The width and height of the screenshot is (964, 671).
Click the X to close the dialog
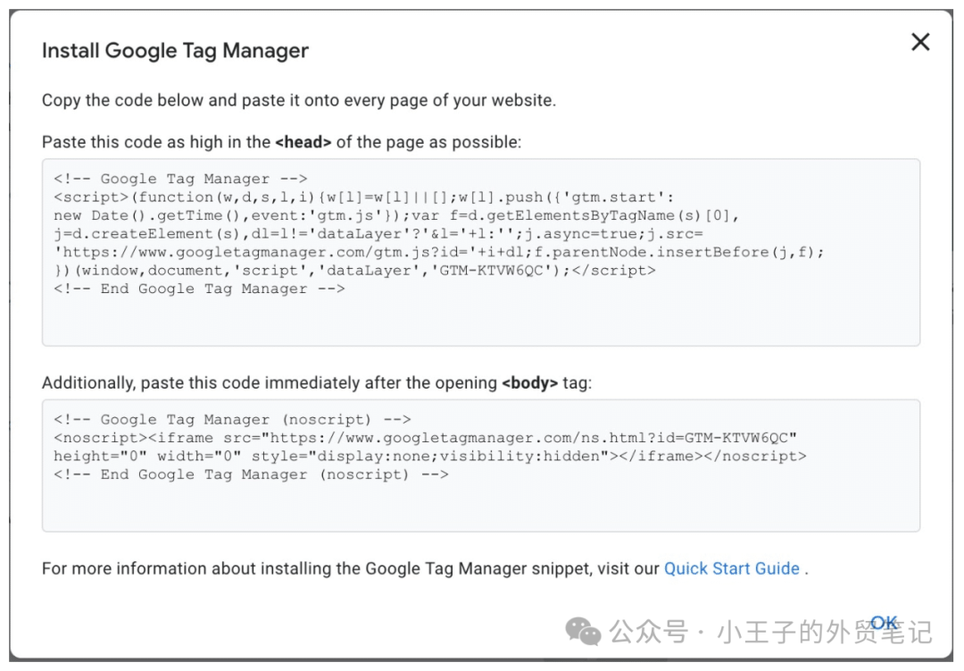pyautogui.click(x=920, y=42)
